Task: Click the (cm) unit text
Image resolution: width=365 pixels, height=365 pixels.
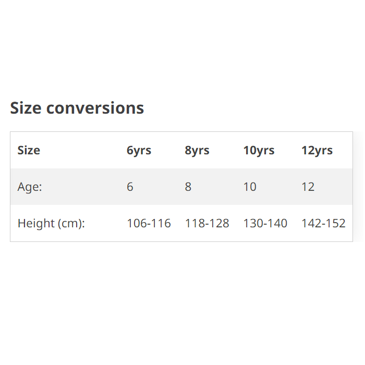Action: coord(70,223)
